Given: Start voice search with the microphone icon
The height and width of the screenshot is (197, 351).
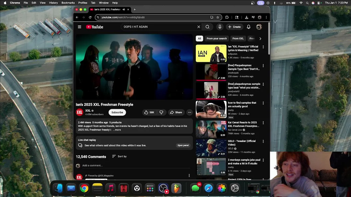Looking at the screenshot, I should tap(220, 27).
